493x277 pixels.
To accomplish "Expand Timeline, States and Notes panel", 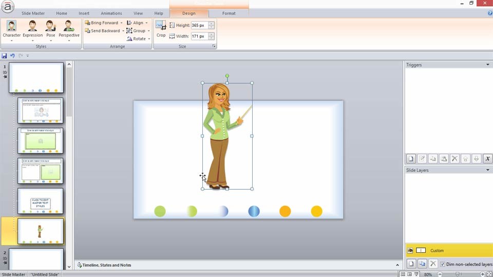I will (x=397, y=265).
